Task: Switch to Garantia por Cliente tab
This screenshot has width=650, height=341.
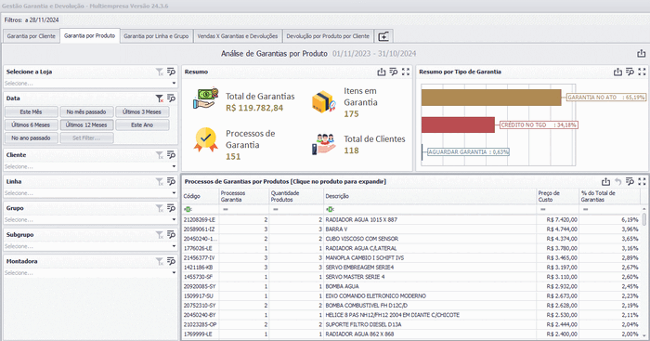Action: [x=31, y=36]
